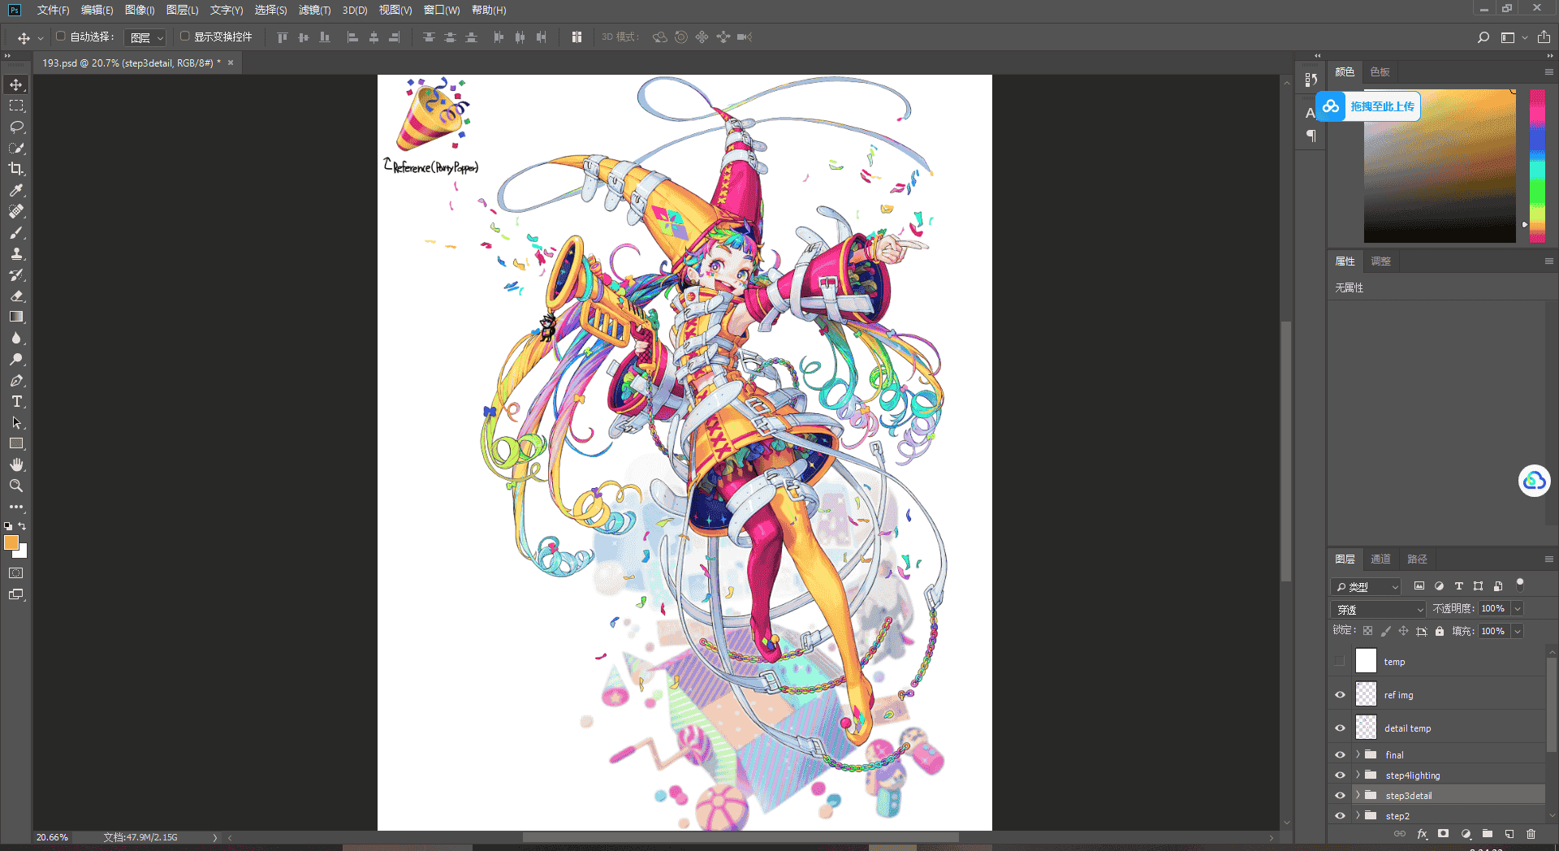The height and width of the screenshot is (851, 1559).
Task: Select the Move tool
Action: coord(16,85)
